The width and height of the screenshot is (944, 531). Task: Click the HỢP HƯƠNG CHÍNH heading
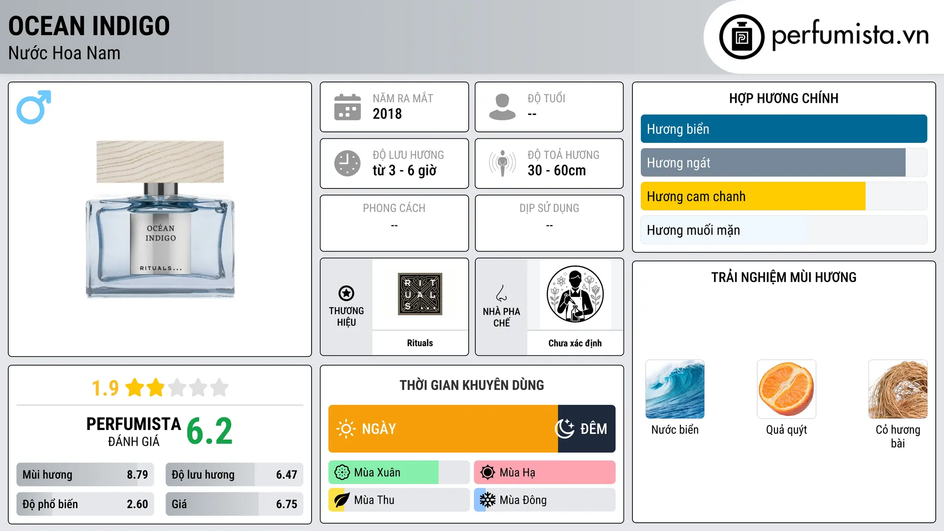point(784,98)
